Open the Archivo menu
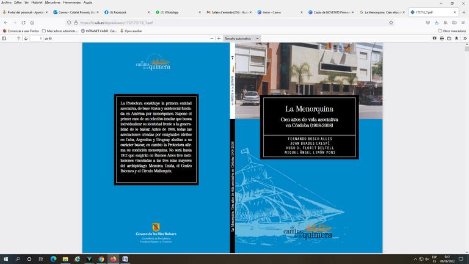 click(x=6, y=2)
